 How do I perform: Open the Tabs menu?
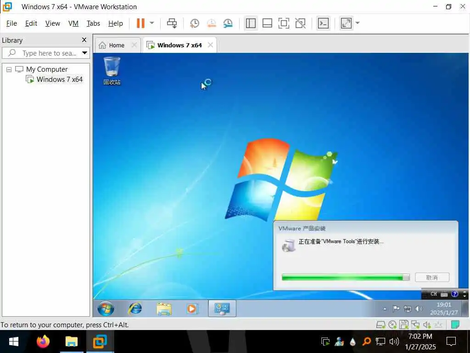93,23
